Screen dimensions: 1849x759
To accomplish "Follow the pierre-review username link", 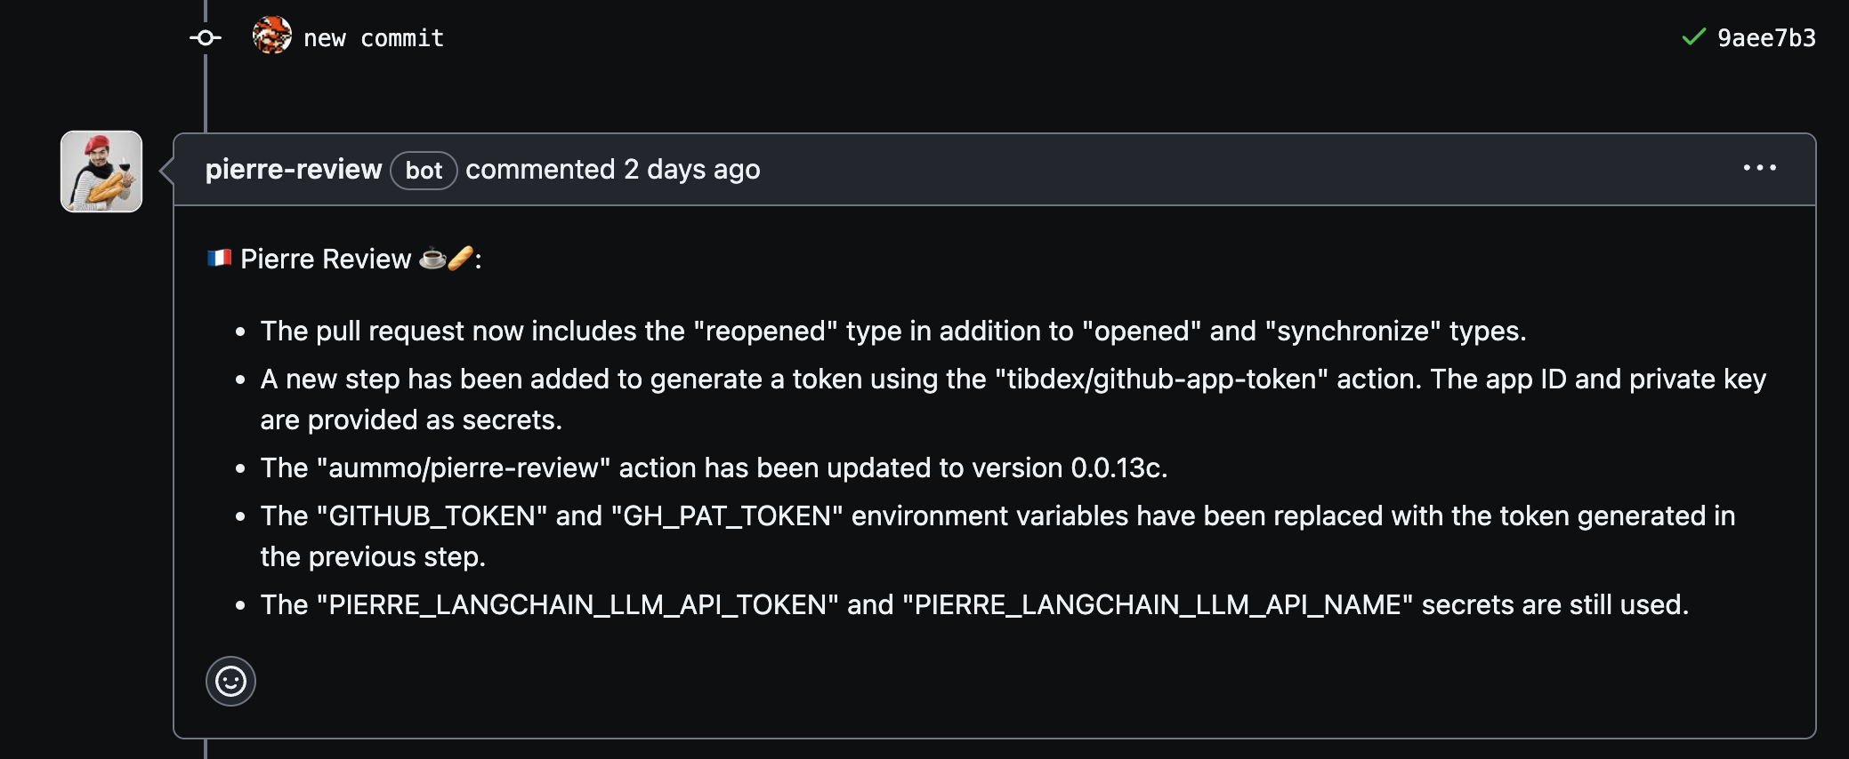I will coord(294,169).
